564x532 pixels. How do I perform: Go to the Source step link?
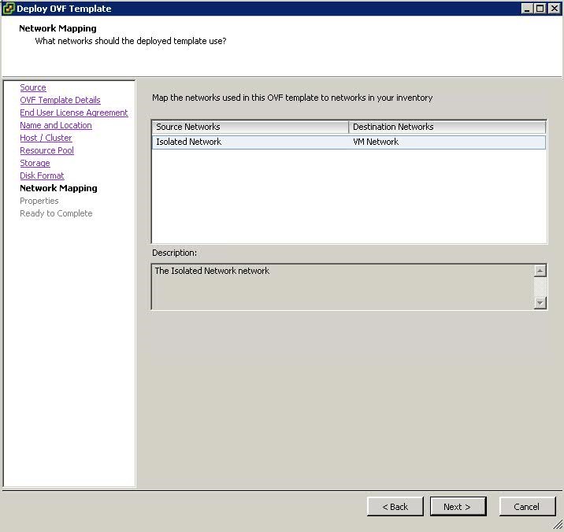(33, 87)
